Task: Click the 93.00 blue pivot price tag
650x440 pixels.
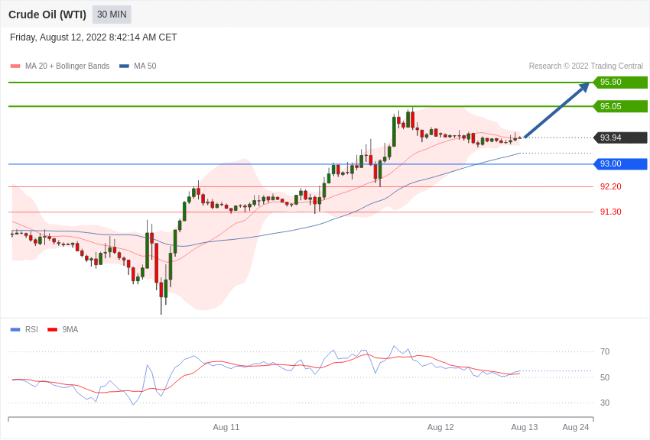Action: coord(620,164)
